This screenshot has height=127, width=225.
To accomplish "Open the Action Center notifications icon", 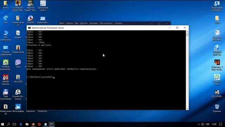I will 220,124.
